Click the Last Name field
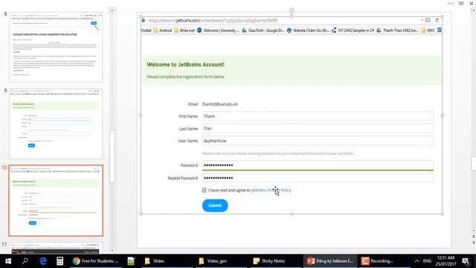476x268 pixels. 318,129
